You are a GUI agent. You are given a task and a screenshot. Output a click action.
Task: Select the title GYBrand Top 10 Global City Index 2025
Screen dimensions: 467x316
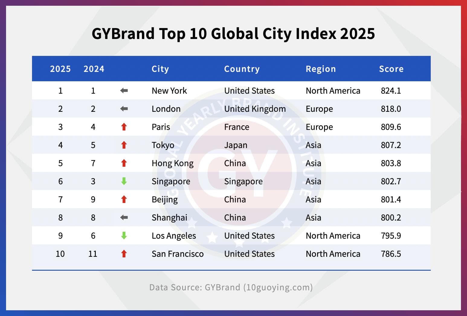(x=234, y=34)
